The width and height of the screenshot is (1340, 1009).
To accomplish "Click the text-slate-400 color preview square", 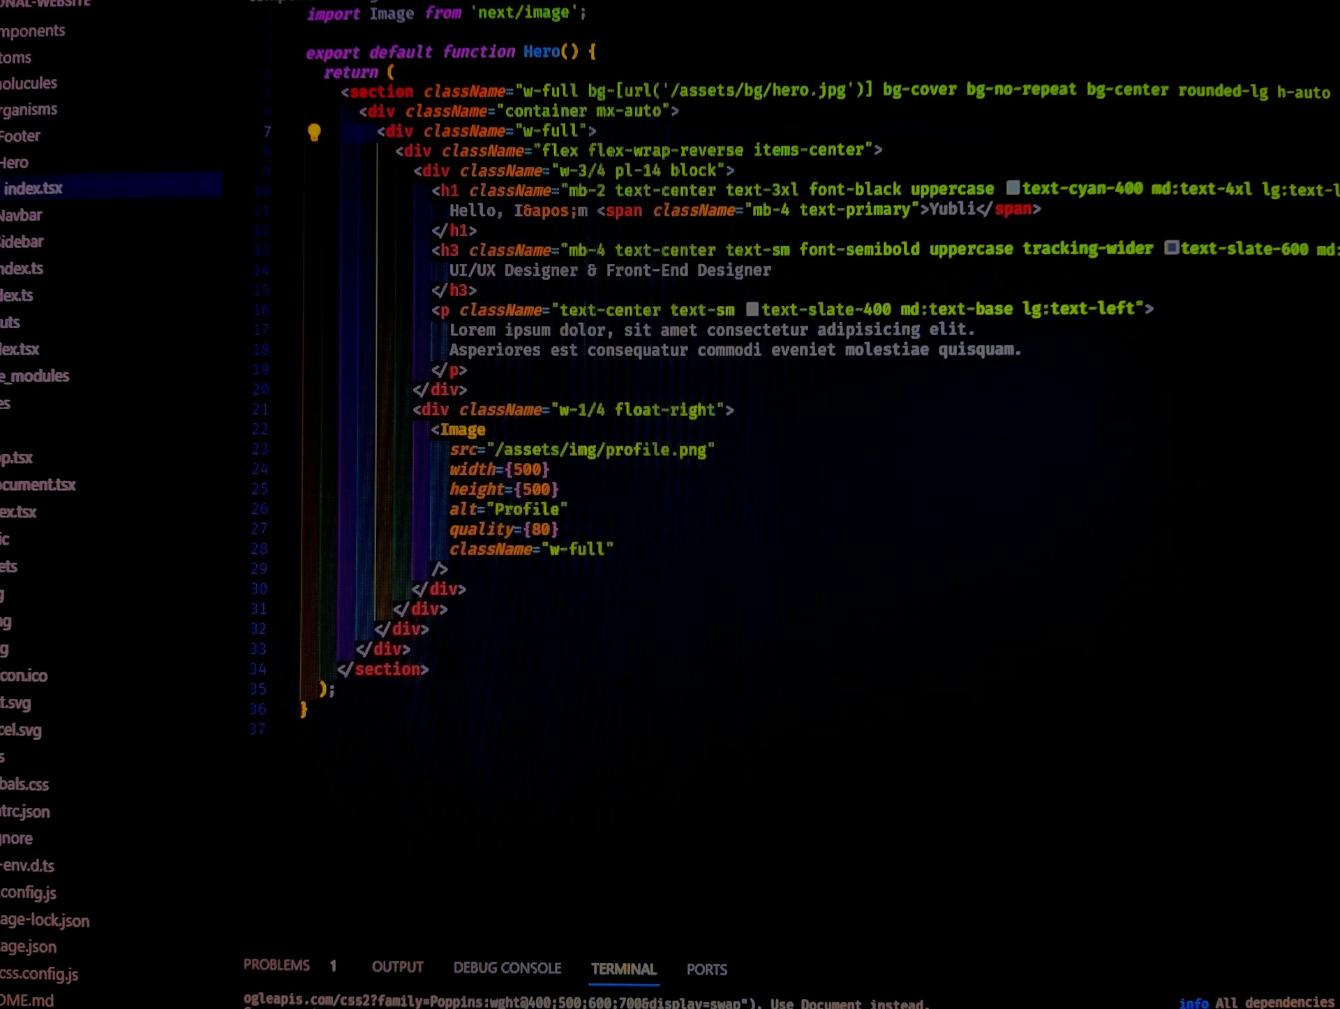I will point(752,309).
